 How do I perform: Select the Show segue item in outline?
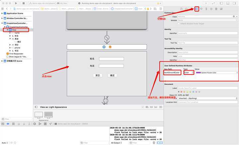(x=17, y=57)
